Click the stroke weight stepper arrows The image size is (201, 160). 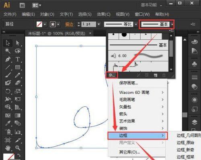click(x=79, y=24)
